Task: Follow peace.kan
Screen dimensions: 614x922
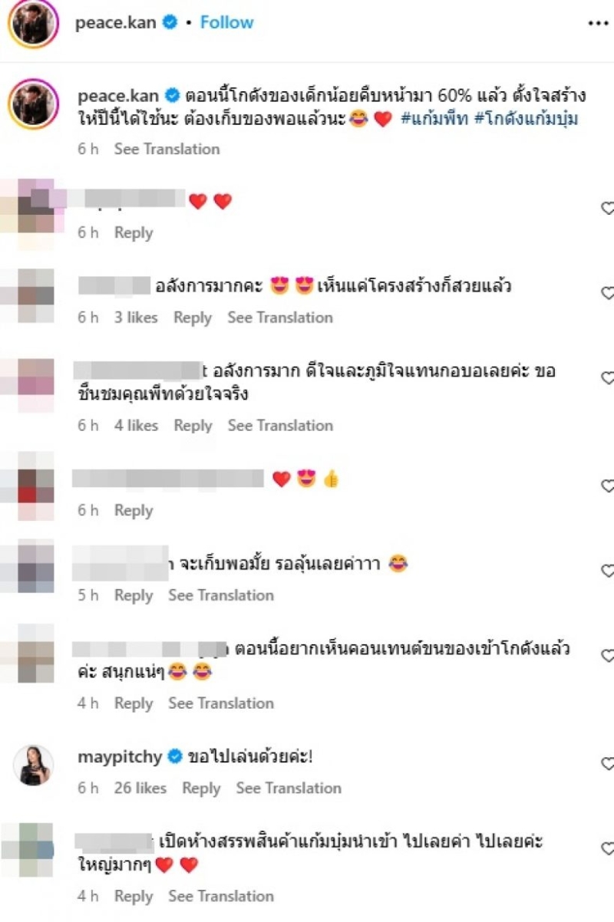Action: pos(226,23)
